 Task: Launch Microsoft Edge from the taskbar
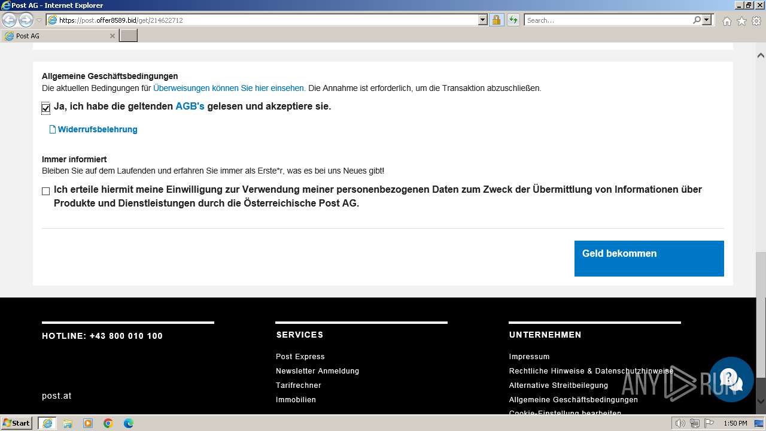coord(129,423)
